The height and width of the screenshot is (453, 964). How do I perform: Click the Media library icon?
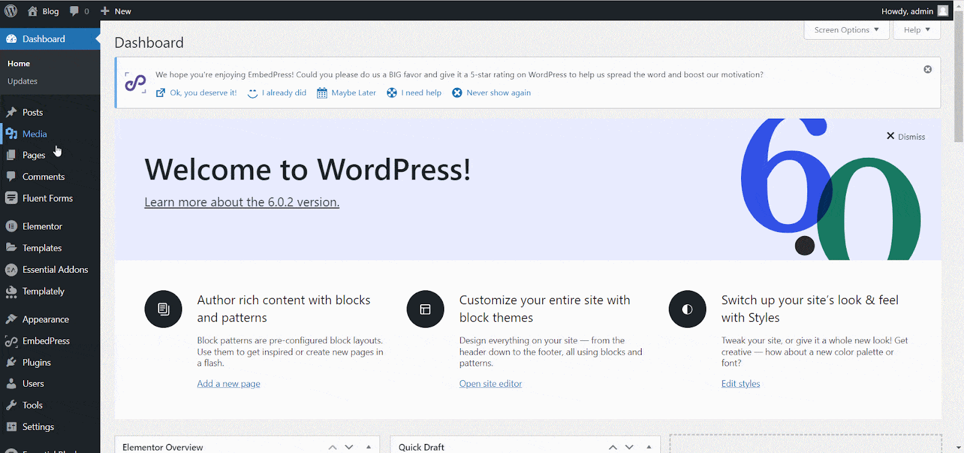(x=11, y=134)
